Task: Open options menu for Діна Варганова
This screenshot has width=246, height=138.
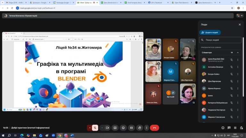Action: [x=238, y=81]
